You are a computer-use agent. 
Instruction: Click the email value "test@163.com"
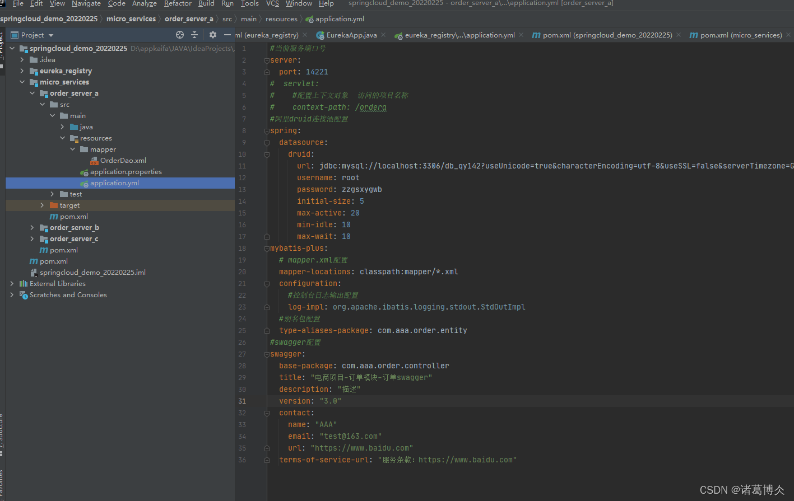[x=351, y=437]
